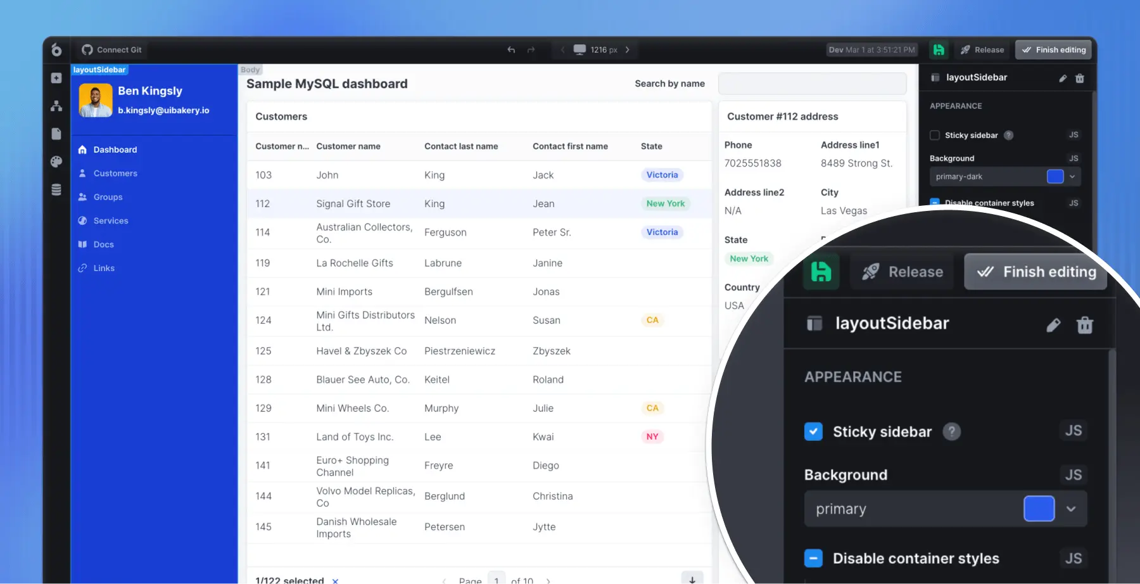Pick color from the enlarged primary swatch
The image size is (1140, 584).
(1039, 509)
